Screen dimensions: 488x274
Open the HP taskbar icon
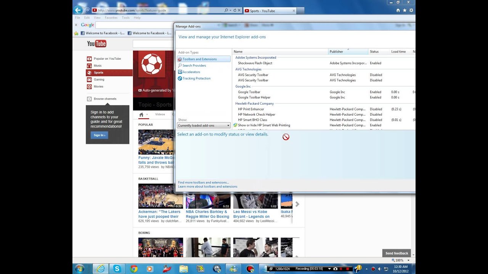click(217, 269)
